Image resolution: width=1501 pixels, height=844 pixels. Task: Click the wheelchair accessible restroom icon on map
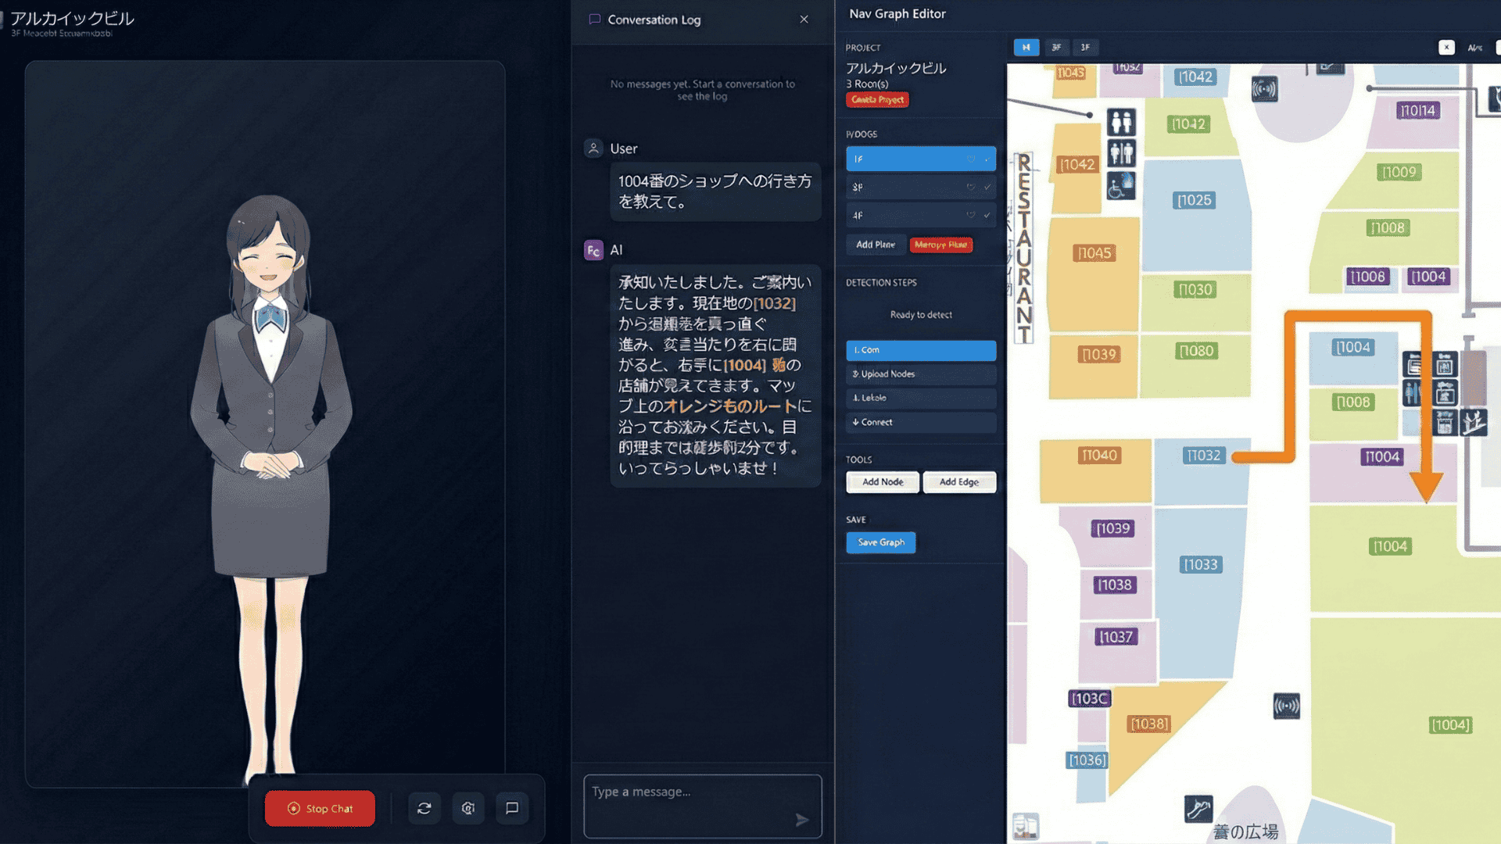tap(1120, 186)
